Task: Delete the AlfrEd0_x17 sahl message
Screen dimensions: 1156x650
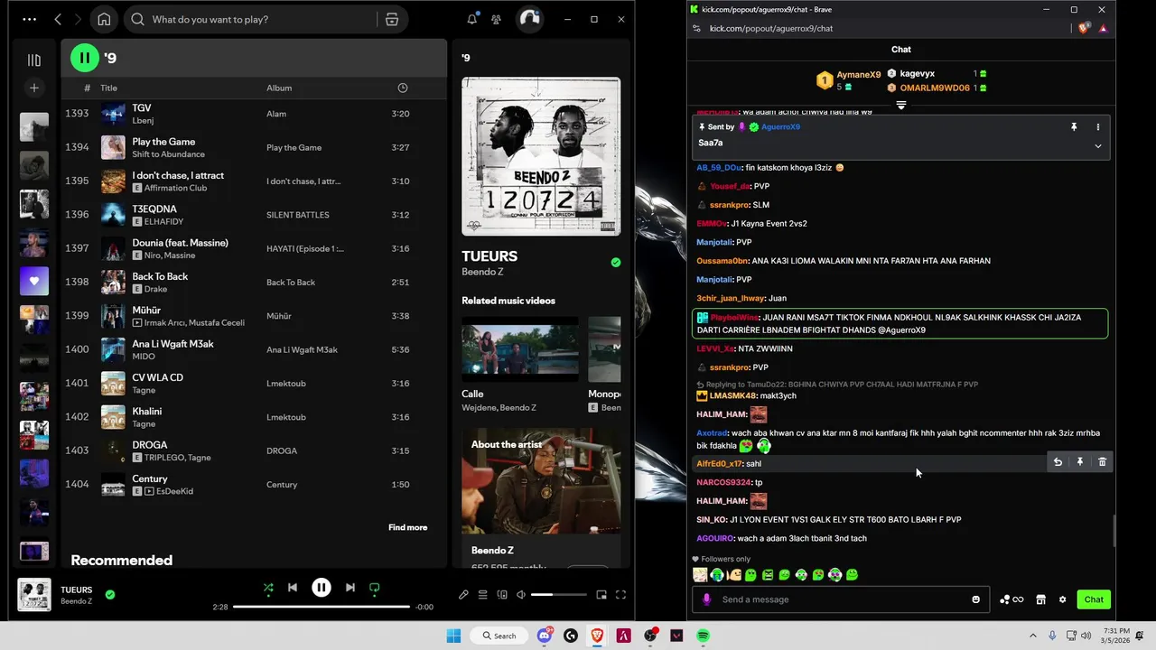Action: [1102, 462]
